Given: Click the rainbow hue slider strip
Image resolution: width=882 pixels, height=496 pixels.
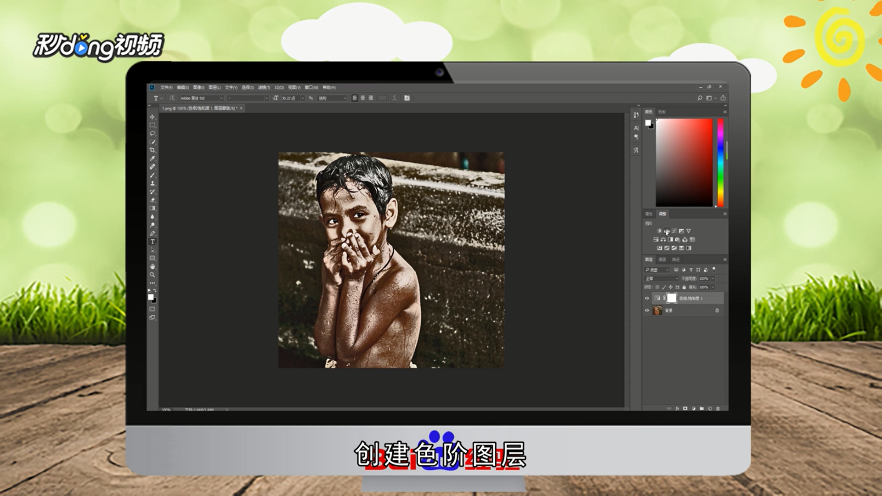Looking at the screenshot, I should pyautogui.click(x=720, y=163).
